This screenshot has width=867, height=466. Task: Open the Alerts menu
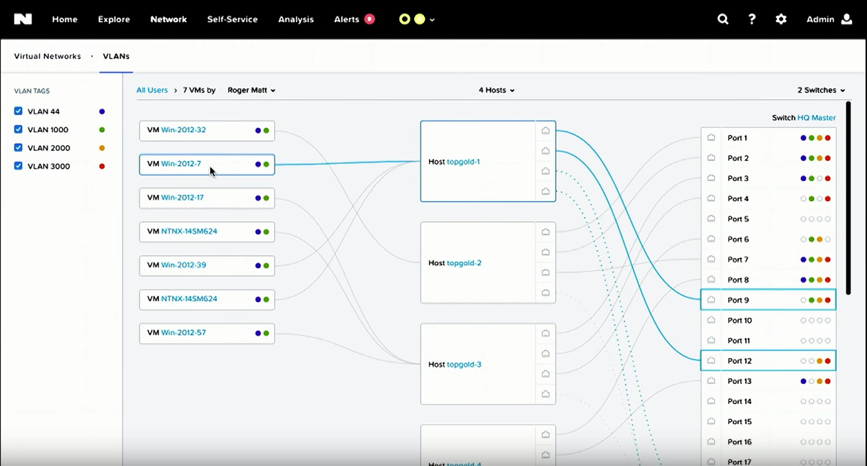[346, 19]
